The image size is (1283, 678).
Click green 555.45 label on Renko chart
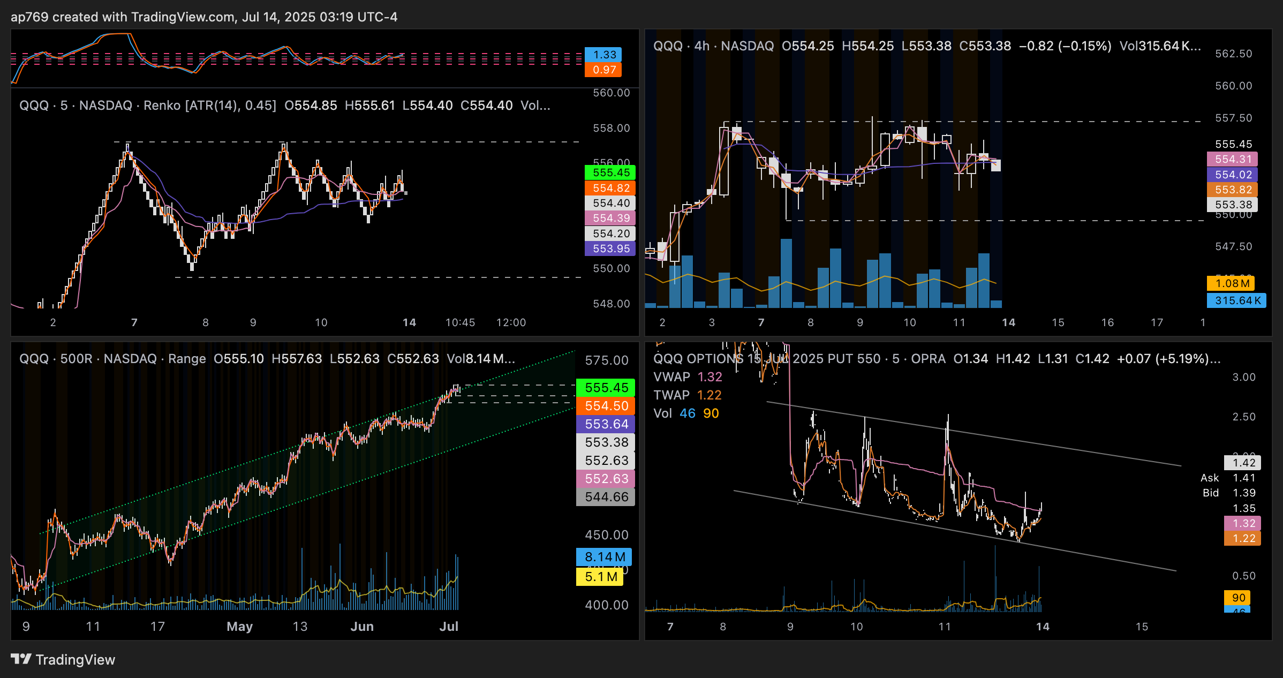pyautogui.click(x=610, y=172)
